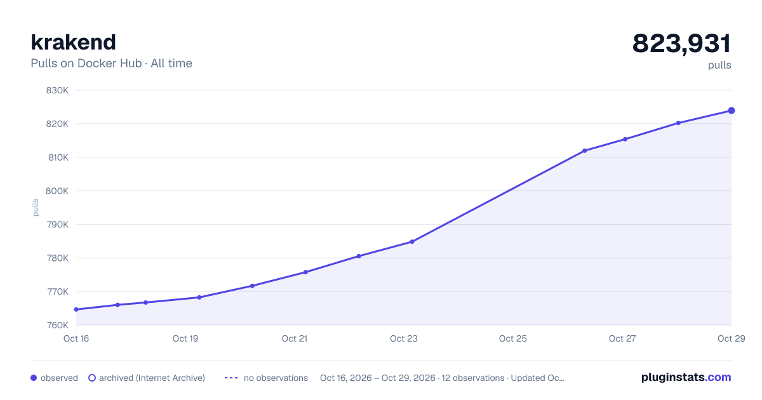Click the '790K' y-axis label

pyautogui.click(x=57, y=225)
